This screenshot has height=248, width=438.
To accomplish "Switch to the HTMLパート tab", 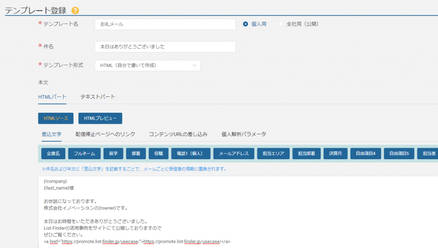I will pos(52,97).
